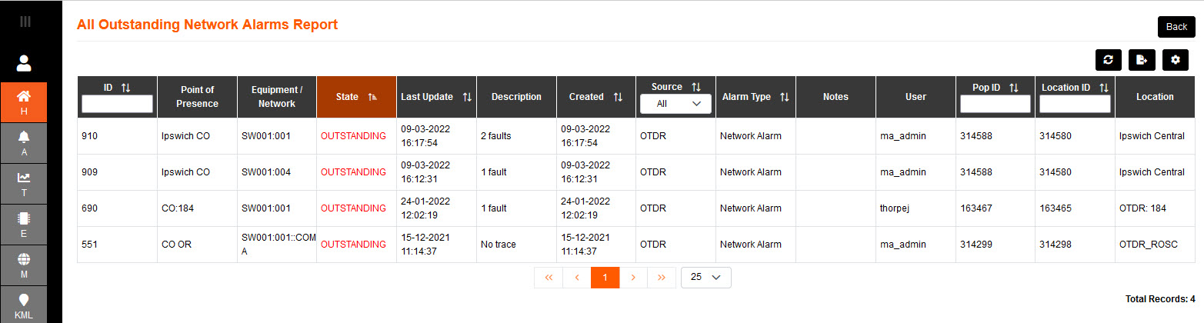Image resolution: width=1204 pixels, height=323 pixels.
Task: Select alarm row ID 910
Action: pos(636,136)
